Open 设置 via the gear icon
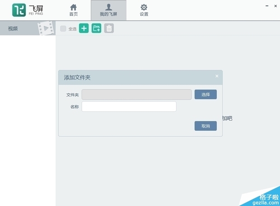Screen dimensions: 280x206 (144, 10)
